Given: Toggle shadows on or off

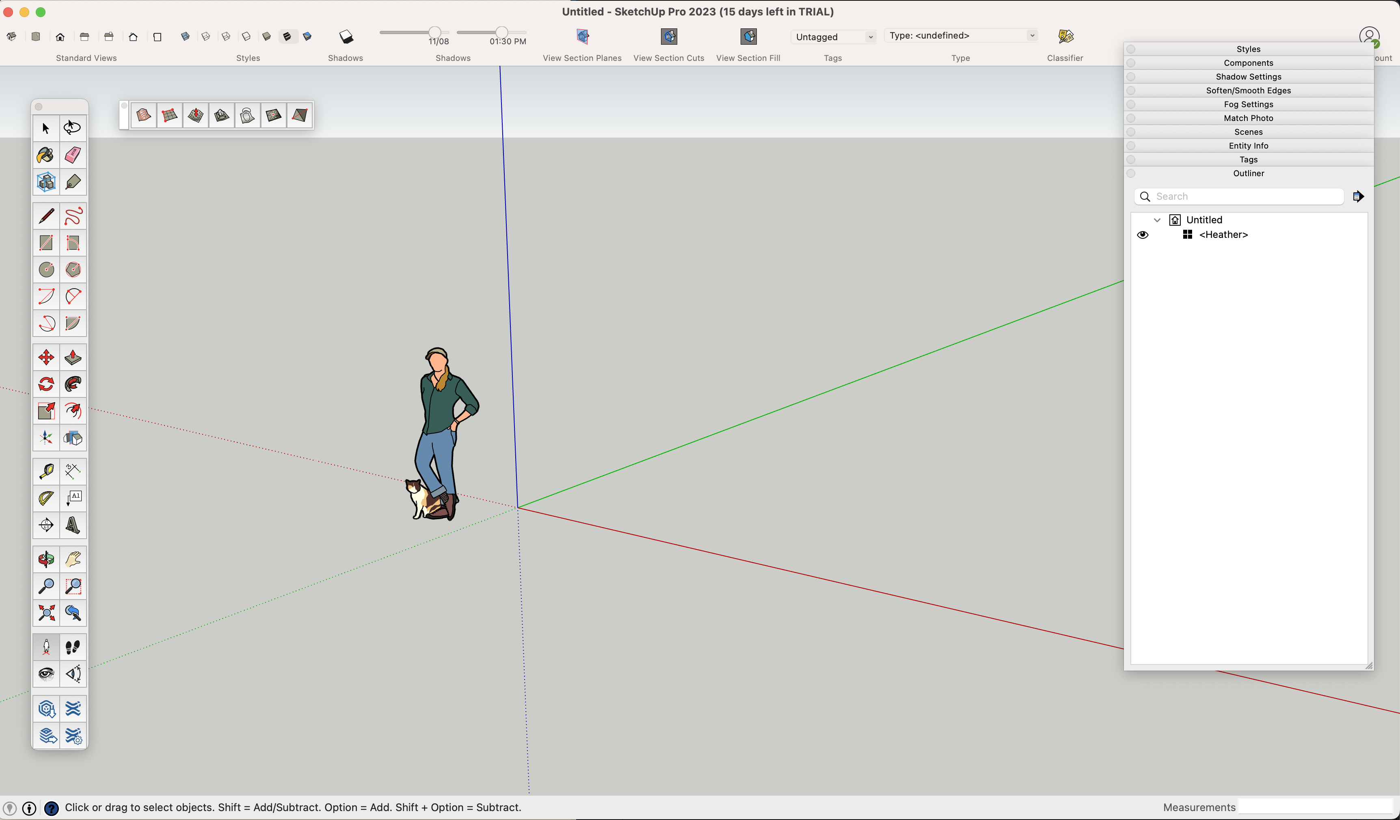Looking at the screenshot, I should (x=346, y=37).
